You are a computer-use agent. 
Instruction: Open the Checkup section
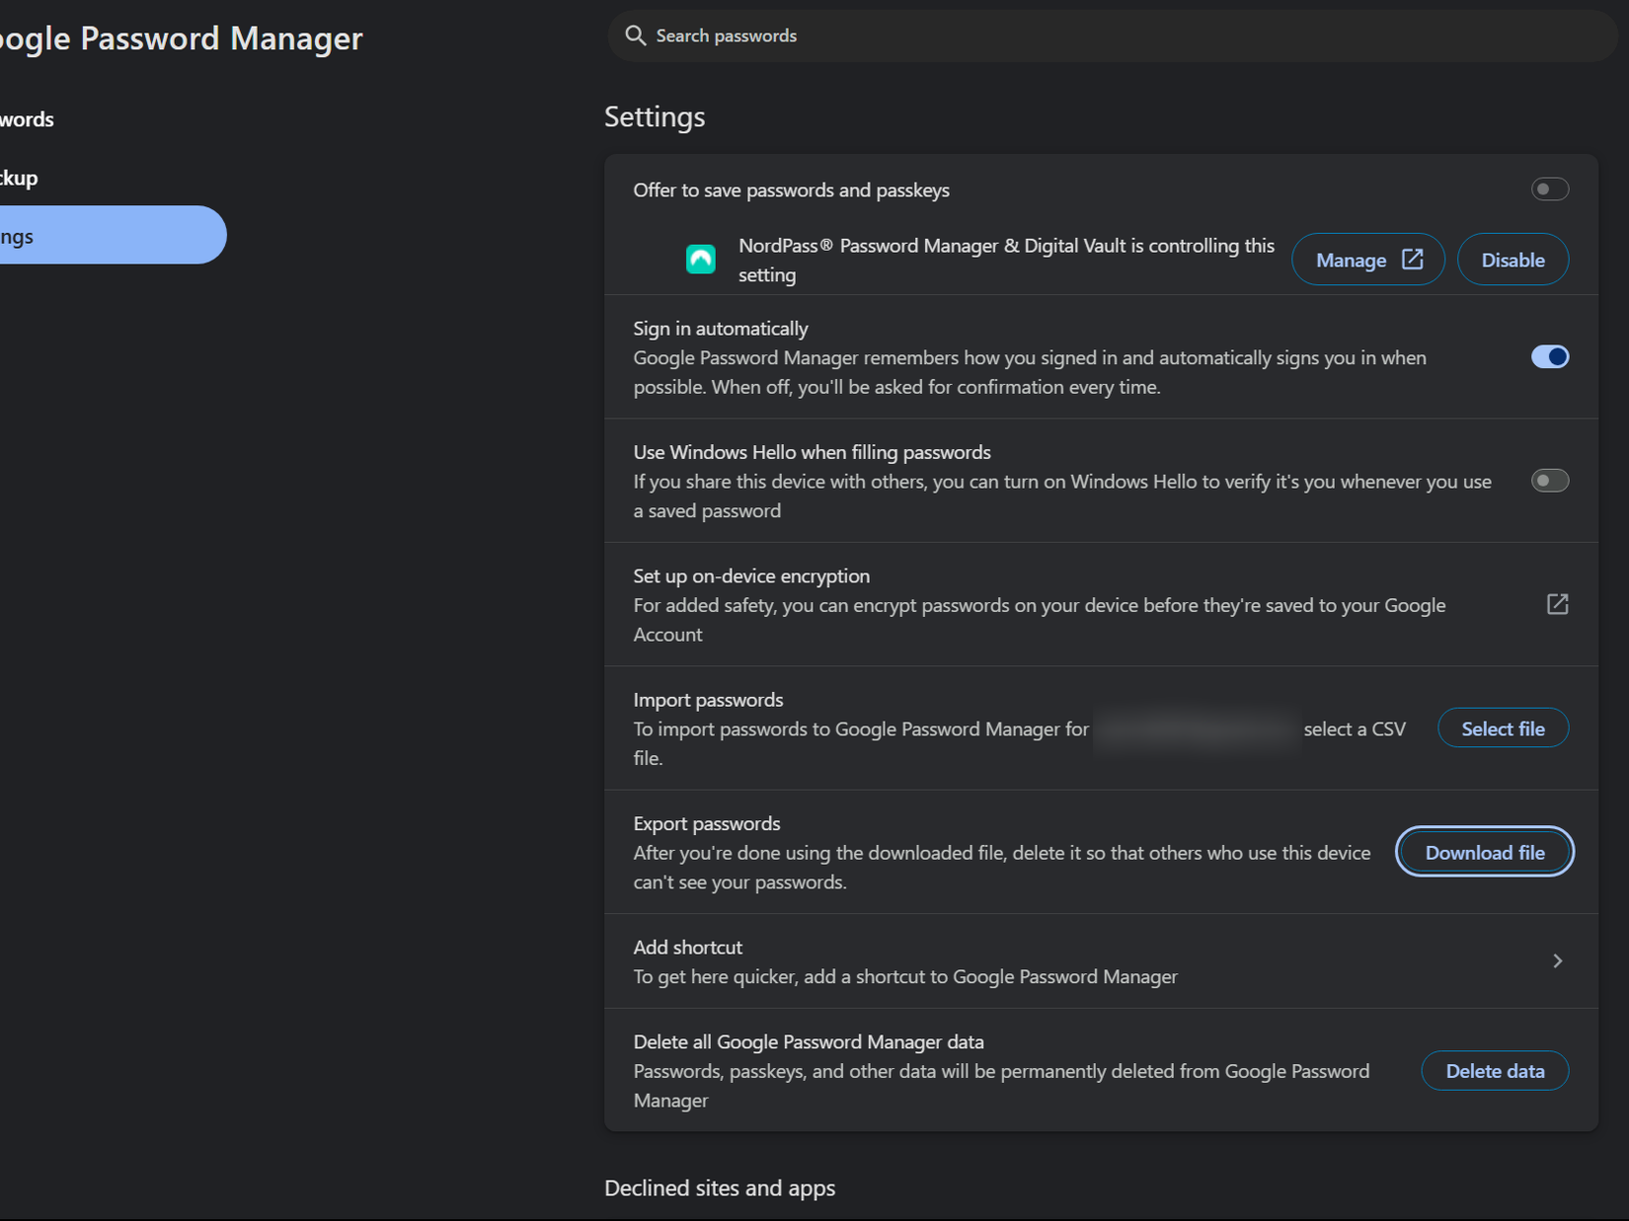point(19,177)
